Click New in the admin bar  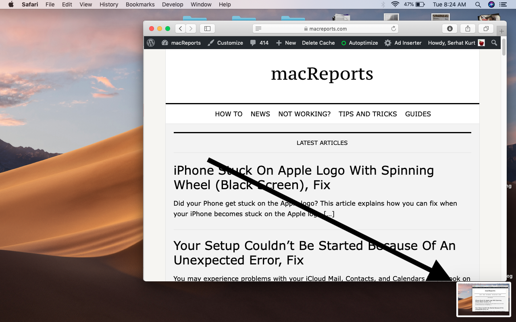pos(286,43)
